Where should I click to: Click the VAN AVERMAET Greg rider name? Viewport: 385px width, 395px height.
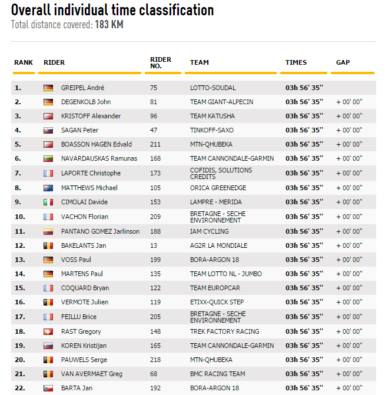click(92, 374)
